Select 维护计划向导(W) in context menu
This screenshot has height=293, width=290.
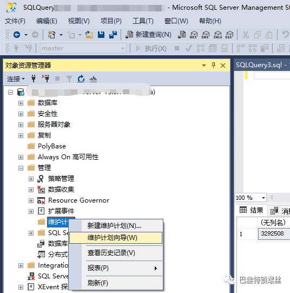[x=116, y=238]
